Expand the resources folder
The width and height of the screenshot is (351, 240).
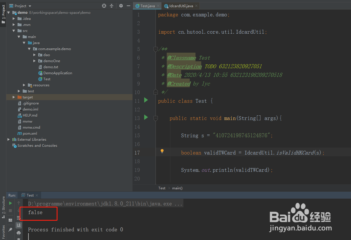click(x=24, y=85)
